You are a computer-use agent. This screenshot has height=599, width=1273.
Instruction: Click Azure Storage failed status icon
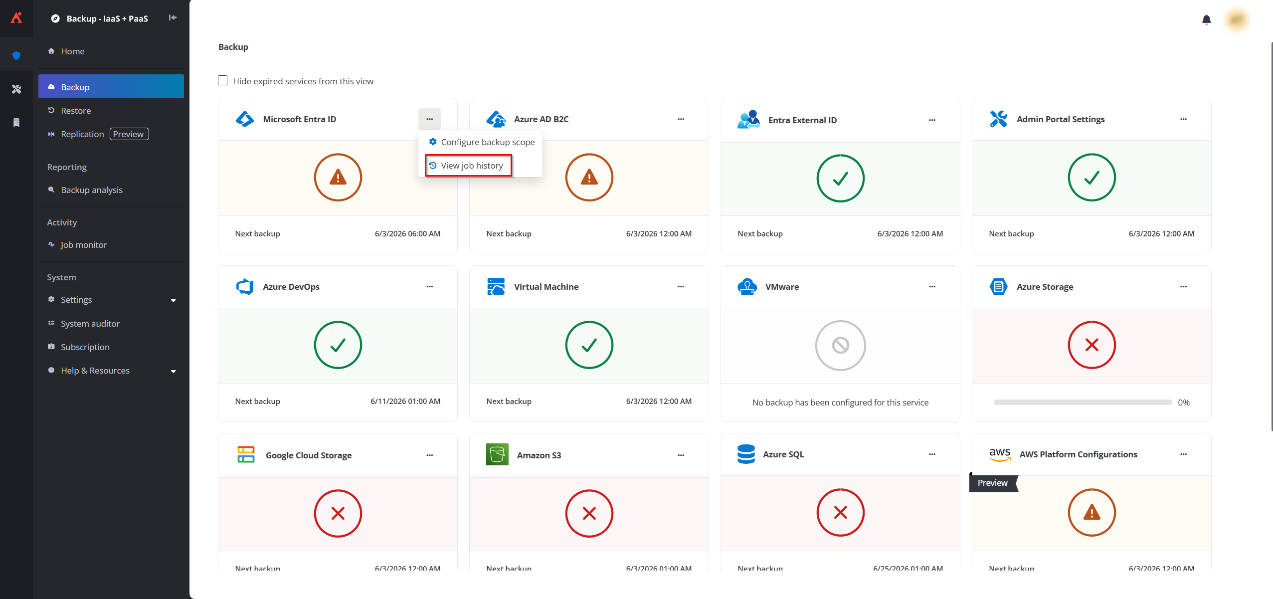coord(1092,345)
